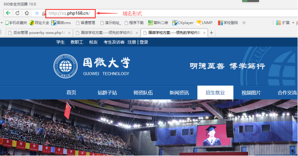Expand the dropdown arrow beside 扩展
This screenshot has height=156, width=298.
[x=293, y=23]
